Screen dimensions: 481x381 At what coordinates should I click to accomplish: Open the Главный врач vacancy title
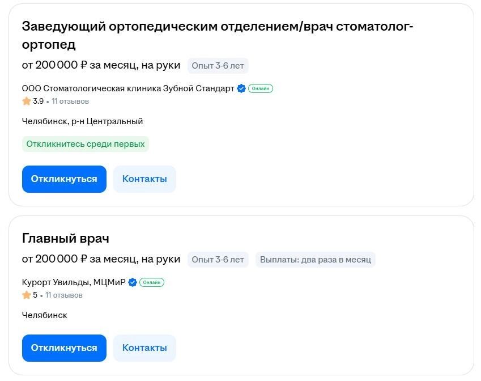click(x=66, y=238)
